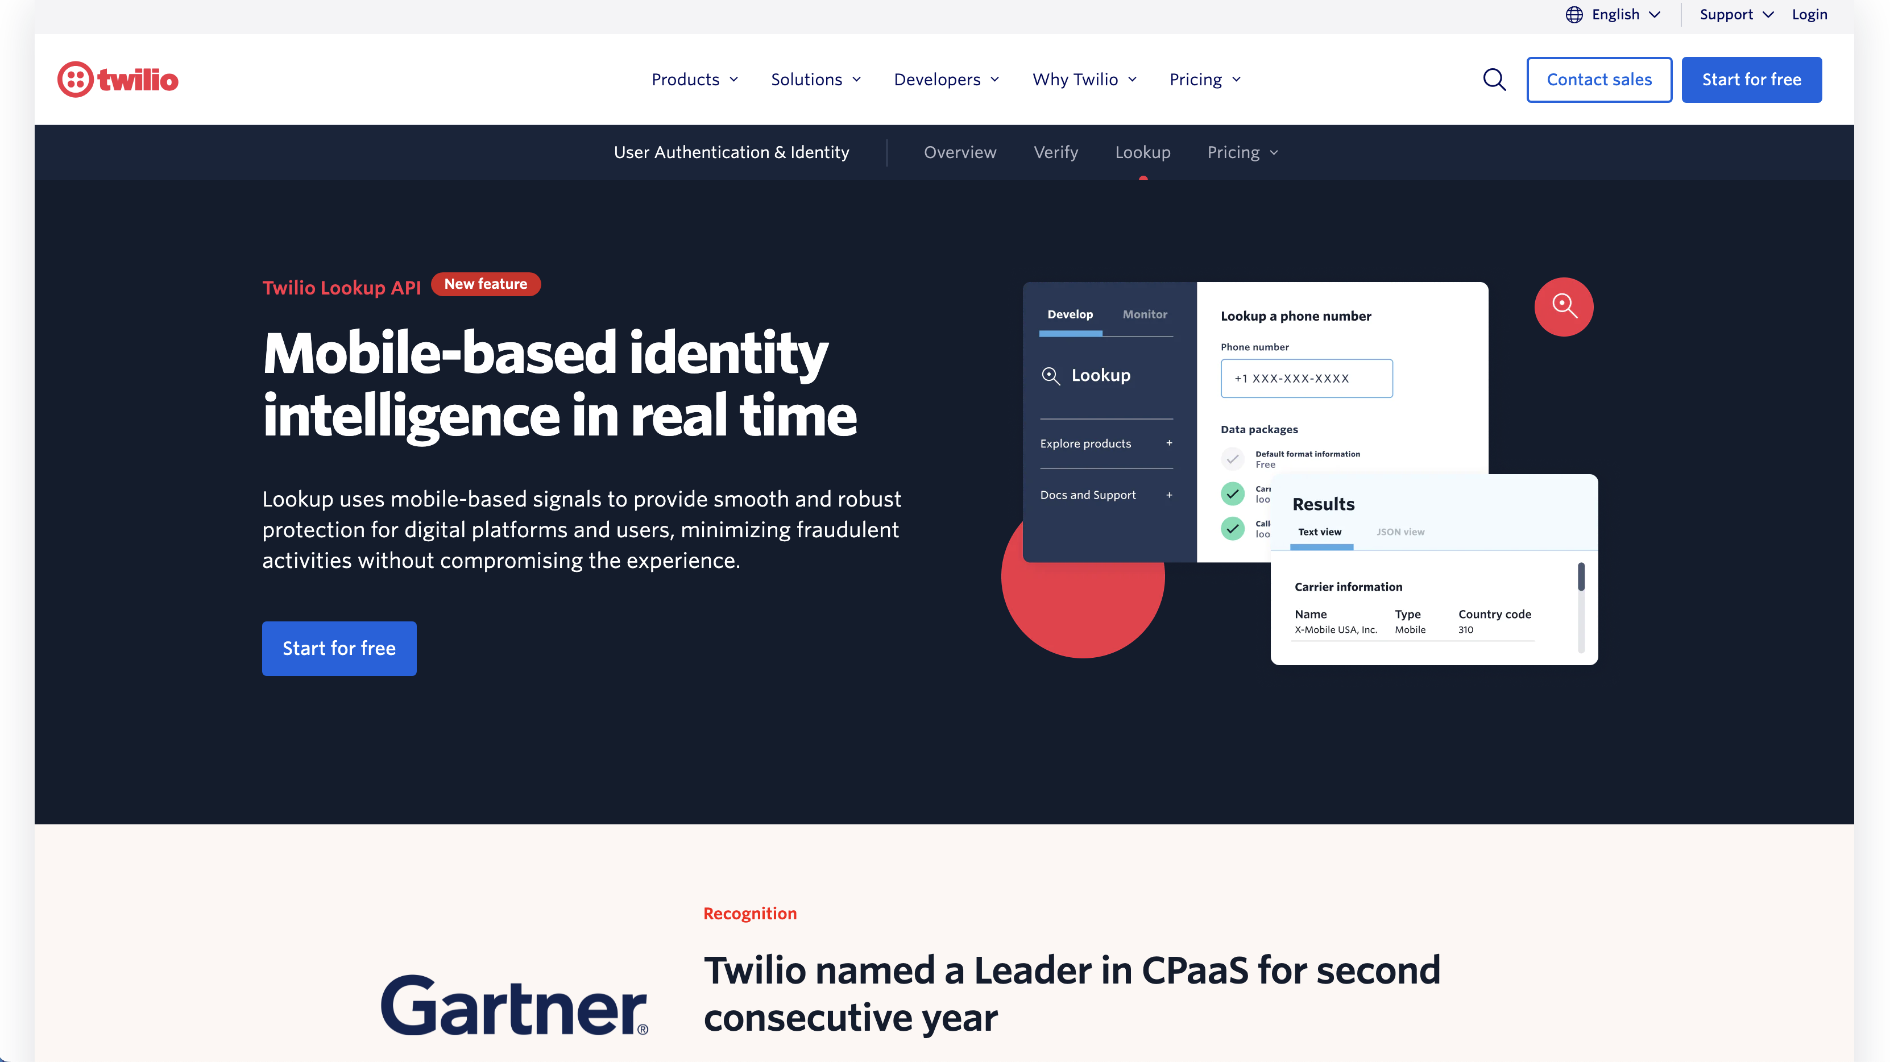Open the Support dropdown
This screenshot has width=1890, height=1062.
[1736, 15]
